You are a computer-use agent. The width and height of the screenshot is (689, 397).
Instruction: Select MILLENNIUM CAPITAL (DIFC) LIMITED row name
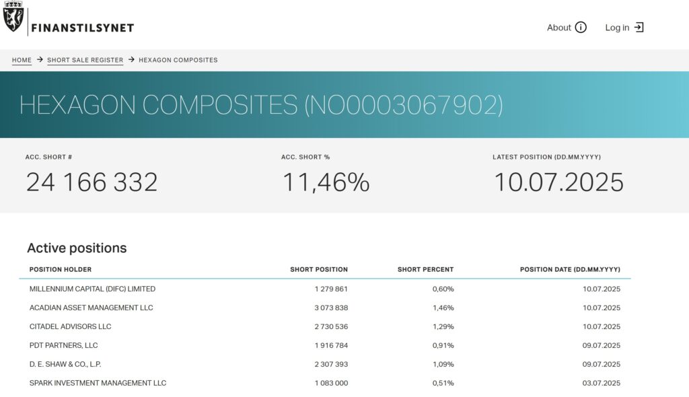(92, 289)
